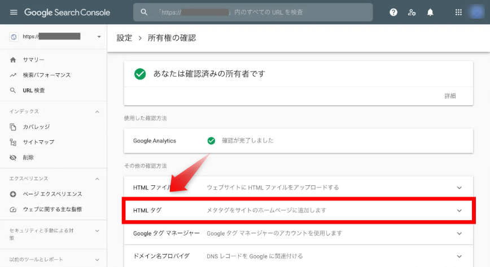Expand the HTML タグ chevron
Screen dimensions: 490x267
tap(459, 211)
